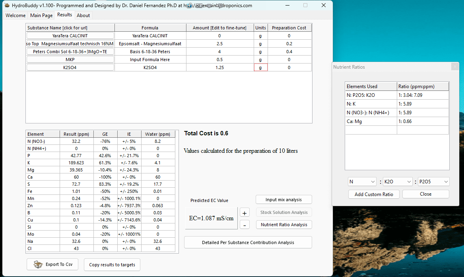Viewport: 464px width, 277px height.
Task: Close the Nutrient Ratios window
Action: point(425,194)
